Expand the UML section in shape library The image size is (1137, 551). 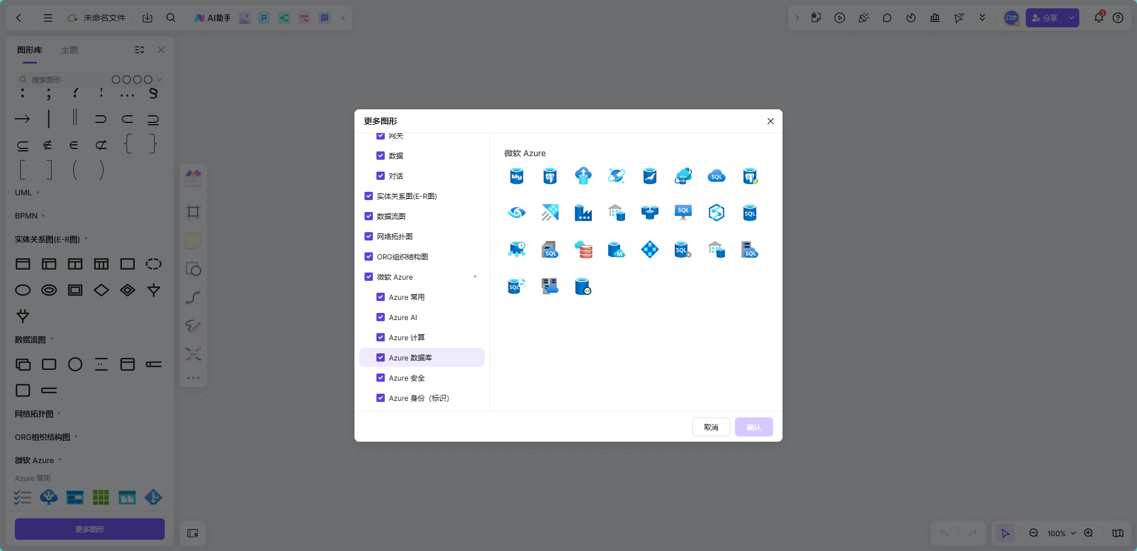pos(38,192)
